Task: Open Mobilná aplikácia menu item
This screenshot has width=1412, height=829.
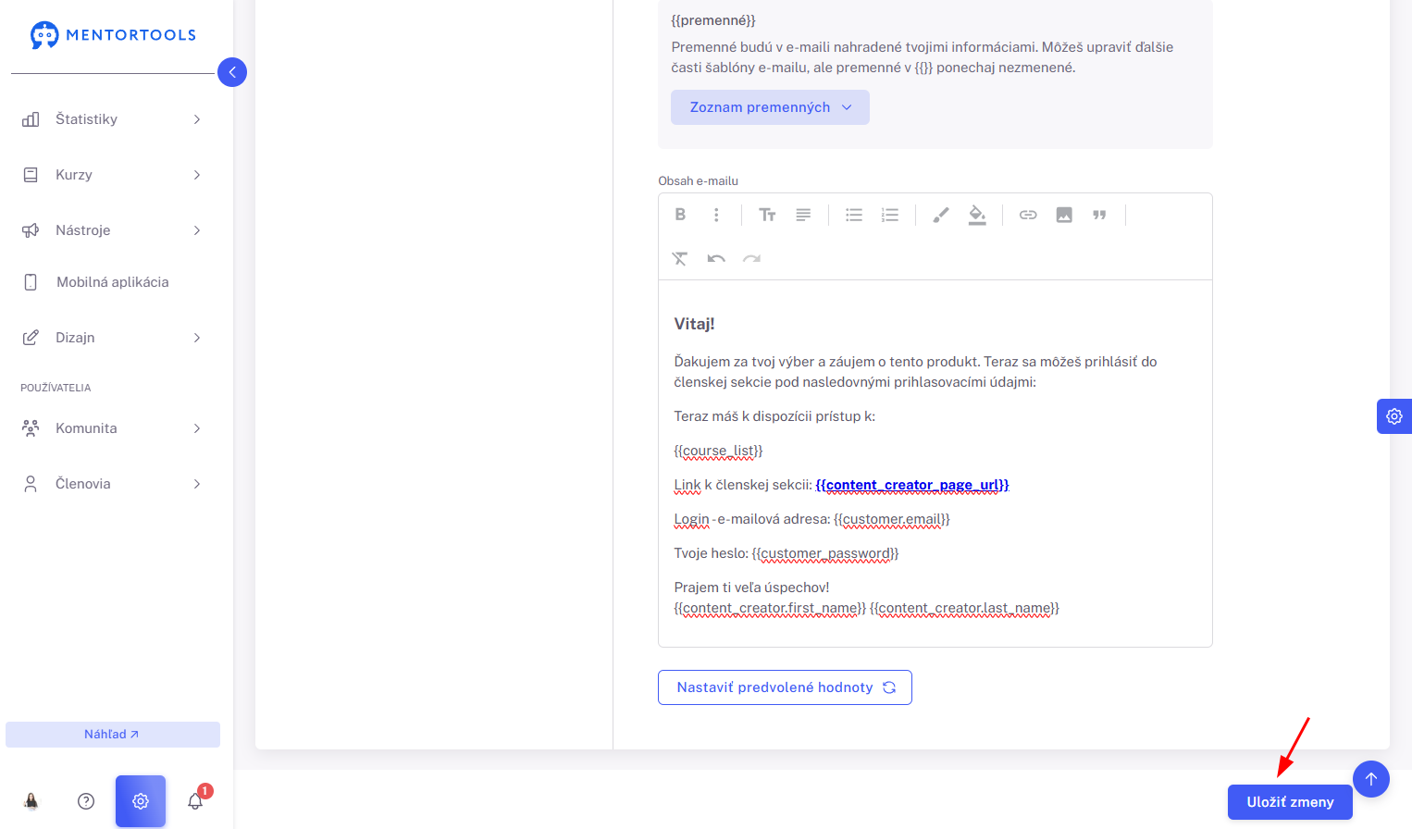Action: tap(111, 282)
